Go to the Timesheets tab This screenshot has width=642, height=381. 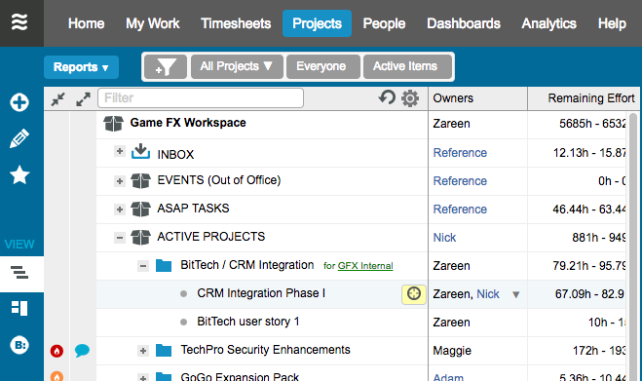tap(236, 23)
